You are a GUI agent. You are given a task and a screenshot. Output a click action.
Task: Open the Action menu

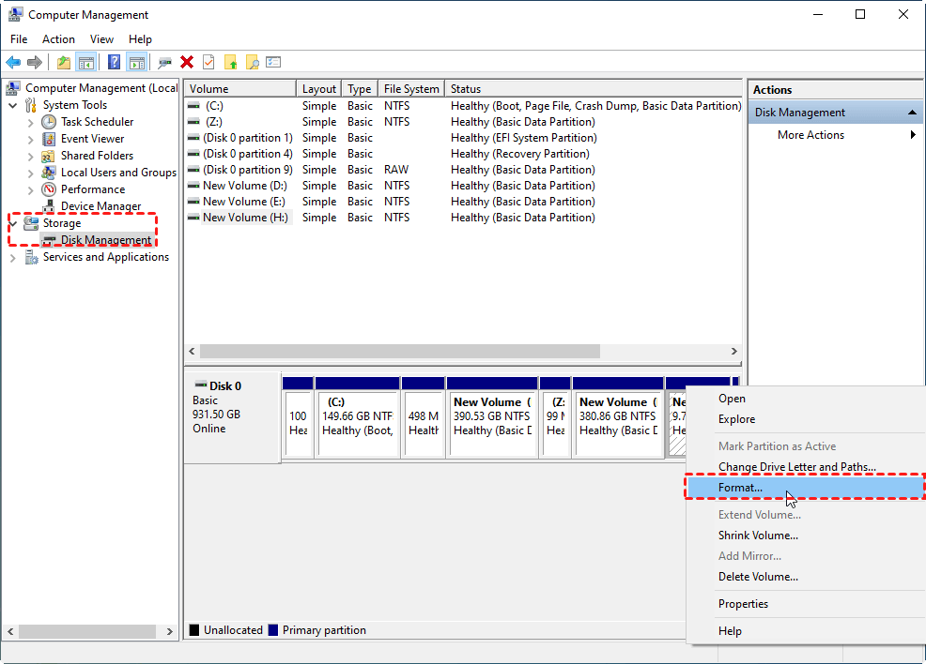[x=58, y=39]
